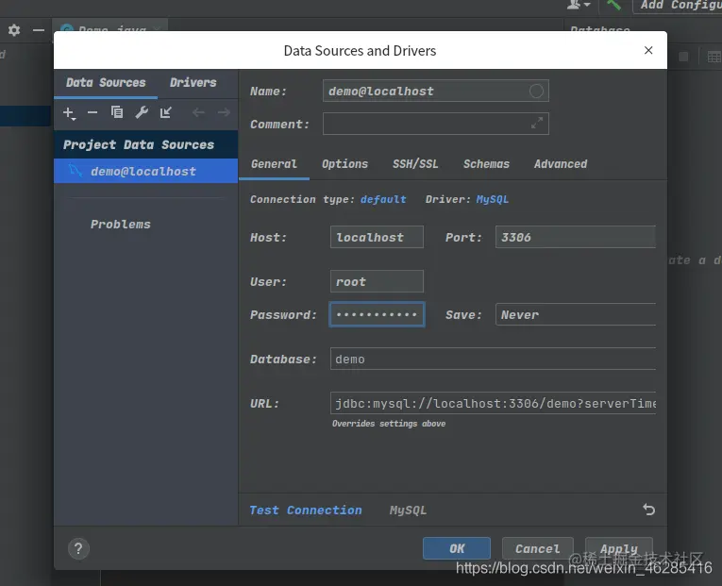Click the Project Data Sources header
This screenshot has height=586, width=722.
(146, 144)
